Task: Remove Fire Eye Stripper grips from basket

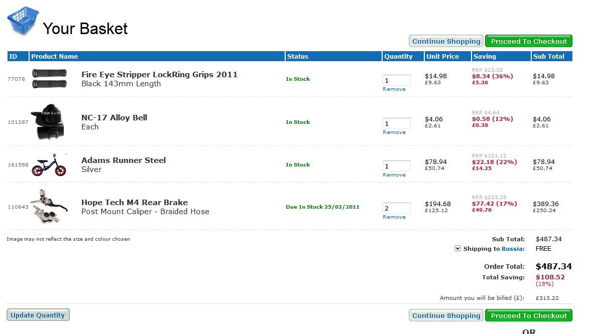Action: coord(394,89)
